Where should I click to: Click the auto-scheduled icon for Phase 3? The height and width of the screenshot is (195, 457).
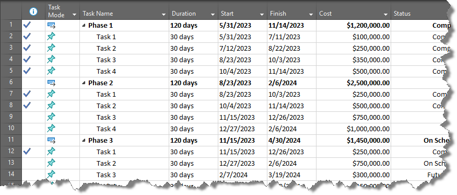point(51,141)
